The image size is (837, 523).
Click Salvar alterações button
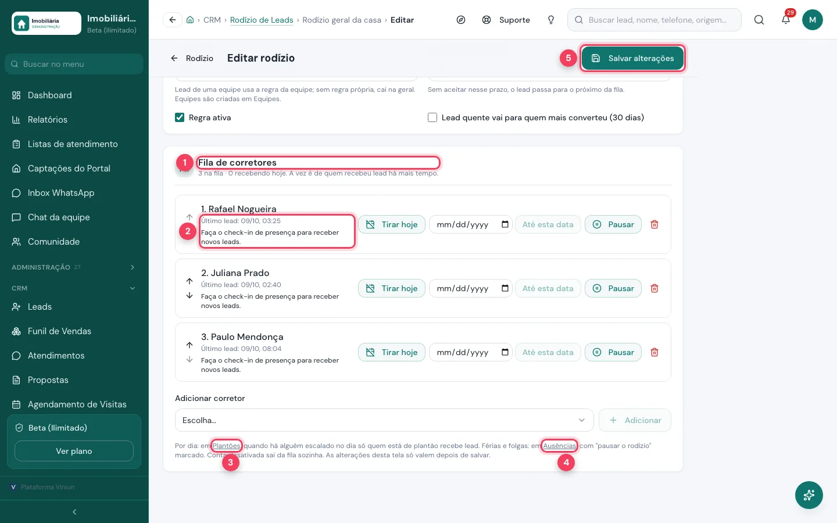coord(632,58)
